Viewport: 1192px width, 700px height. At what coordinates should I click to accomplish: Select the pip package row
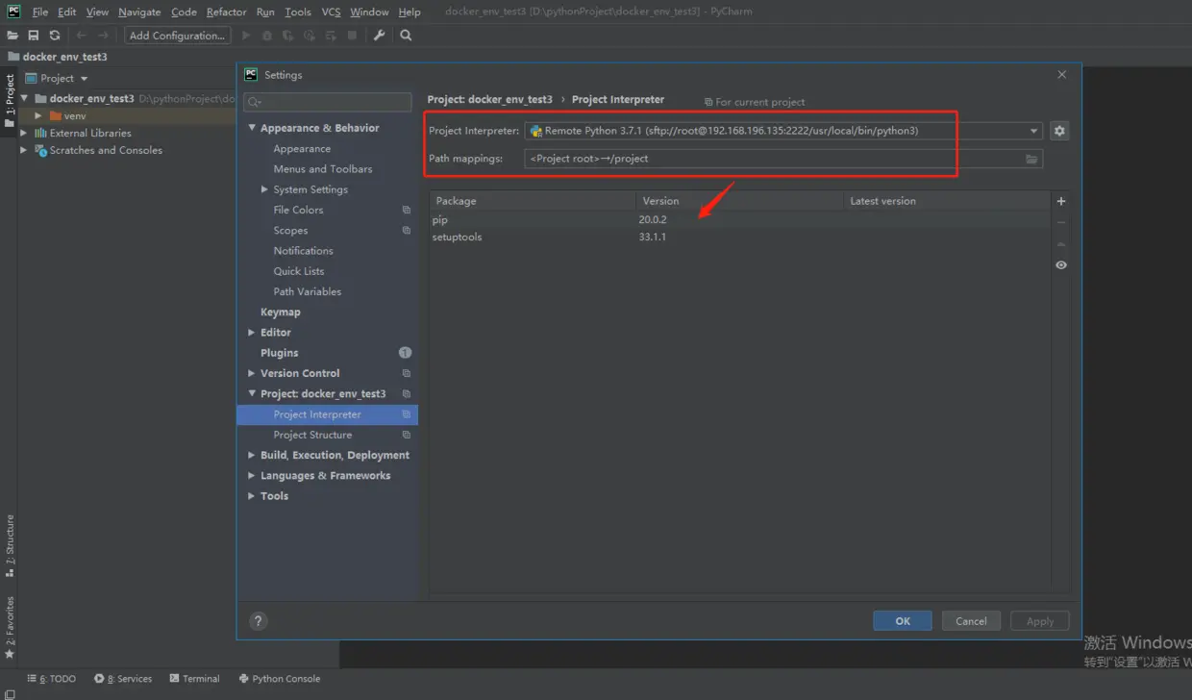click(x=739, y=220)
